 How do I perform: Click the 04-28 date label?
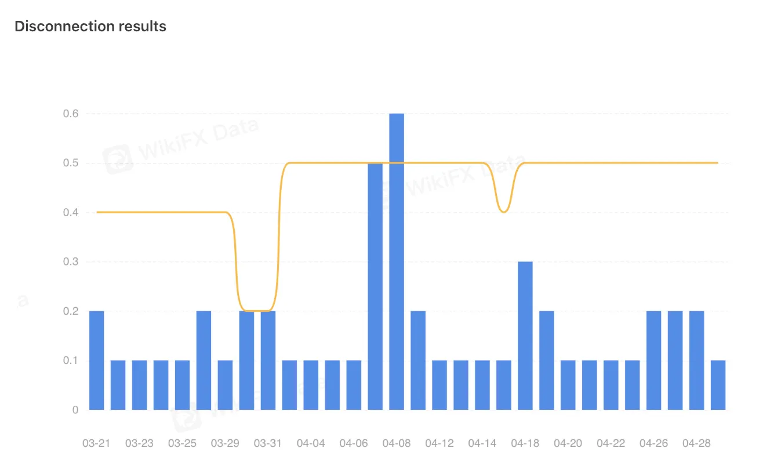click(x=696, y=443)
